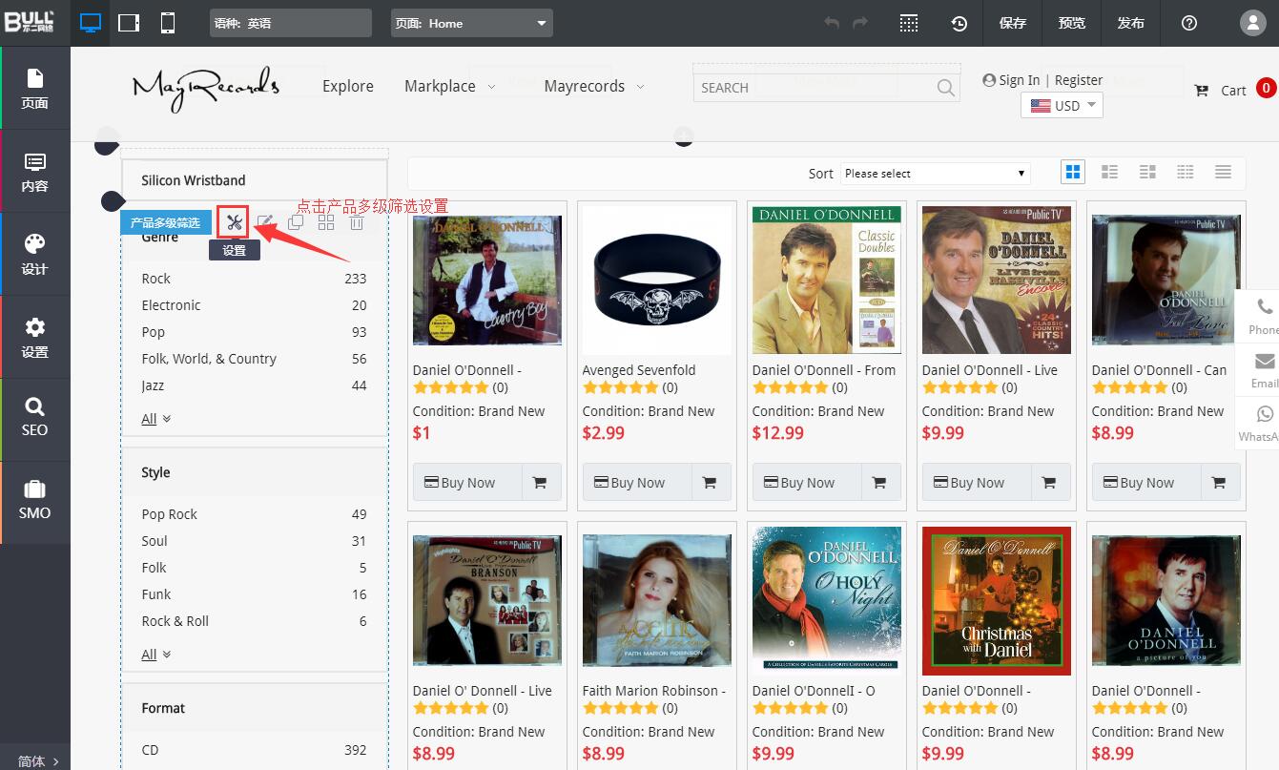Screen dimensions: 1279x770
Task: Open the history clock icon in top bar
Action: 959,23
